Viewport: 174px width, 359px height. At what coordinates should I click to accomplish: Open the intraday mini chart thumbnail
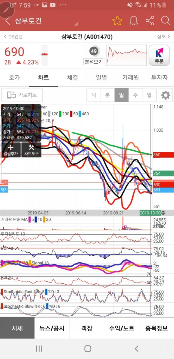[127, 55]
